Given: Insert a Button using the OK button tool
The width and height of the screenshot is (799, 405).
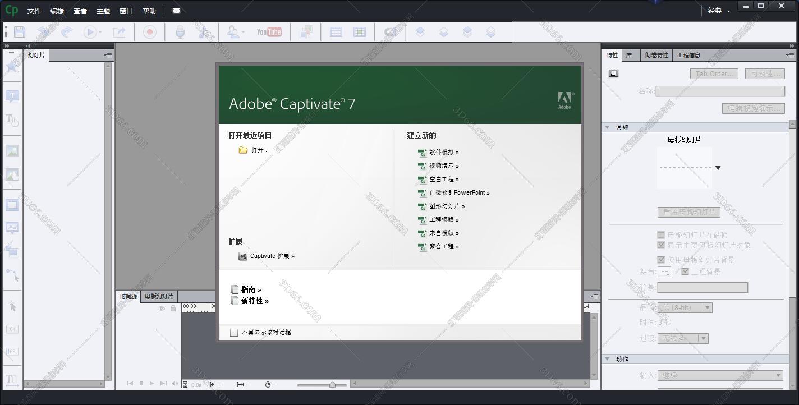Looking at the screenshot, I should [12, 329].
